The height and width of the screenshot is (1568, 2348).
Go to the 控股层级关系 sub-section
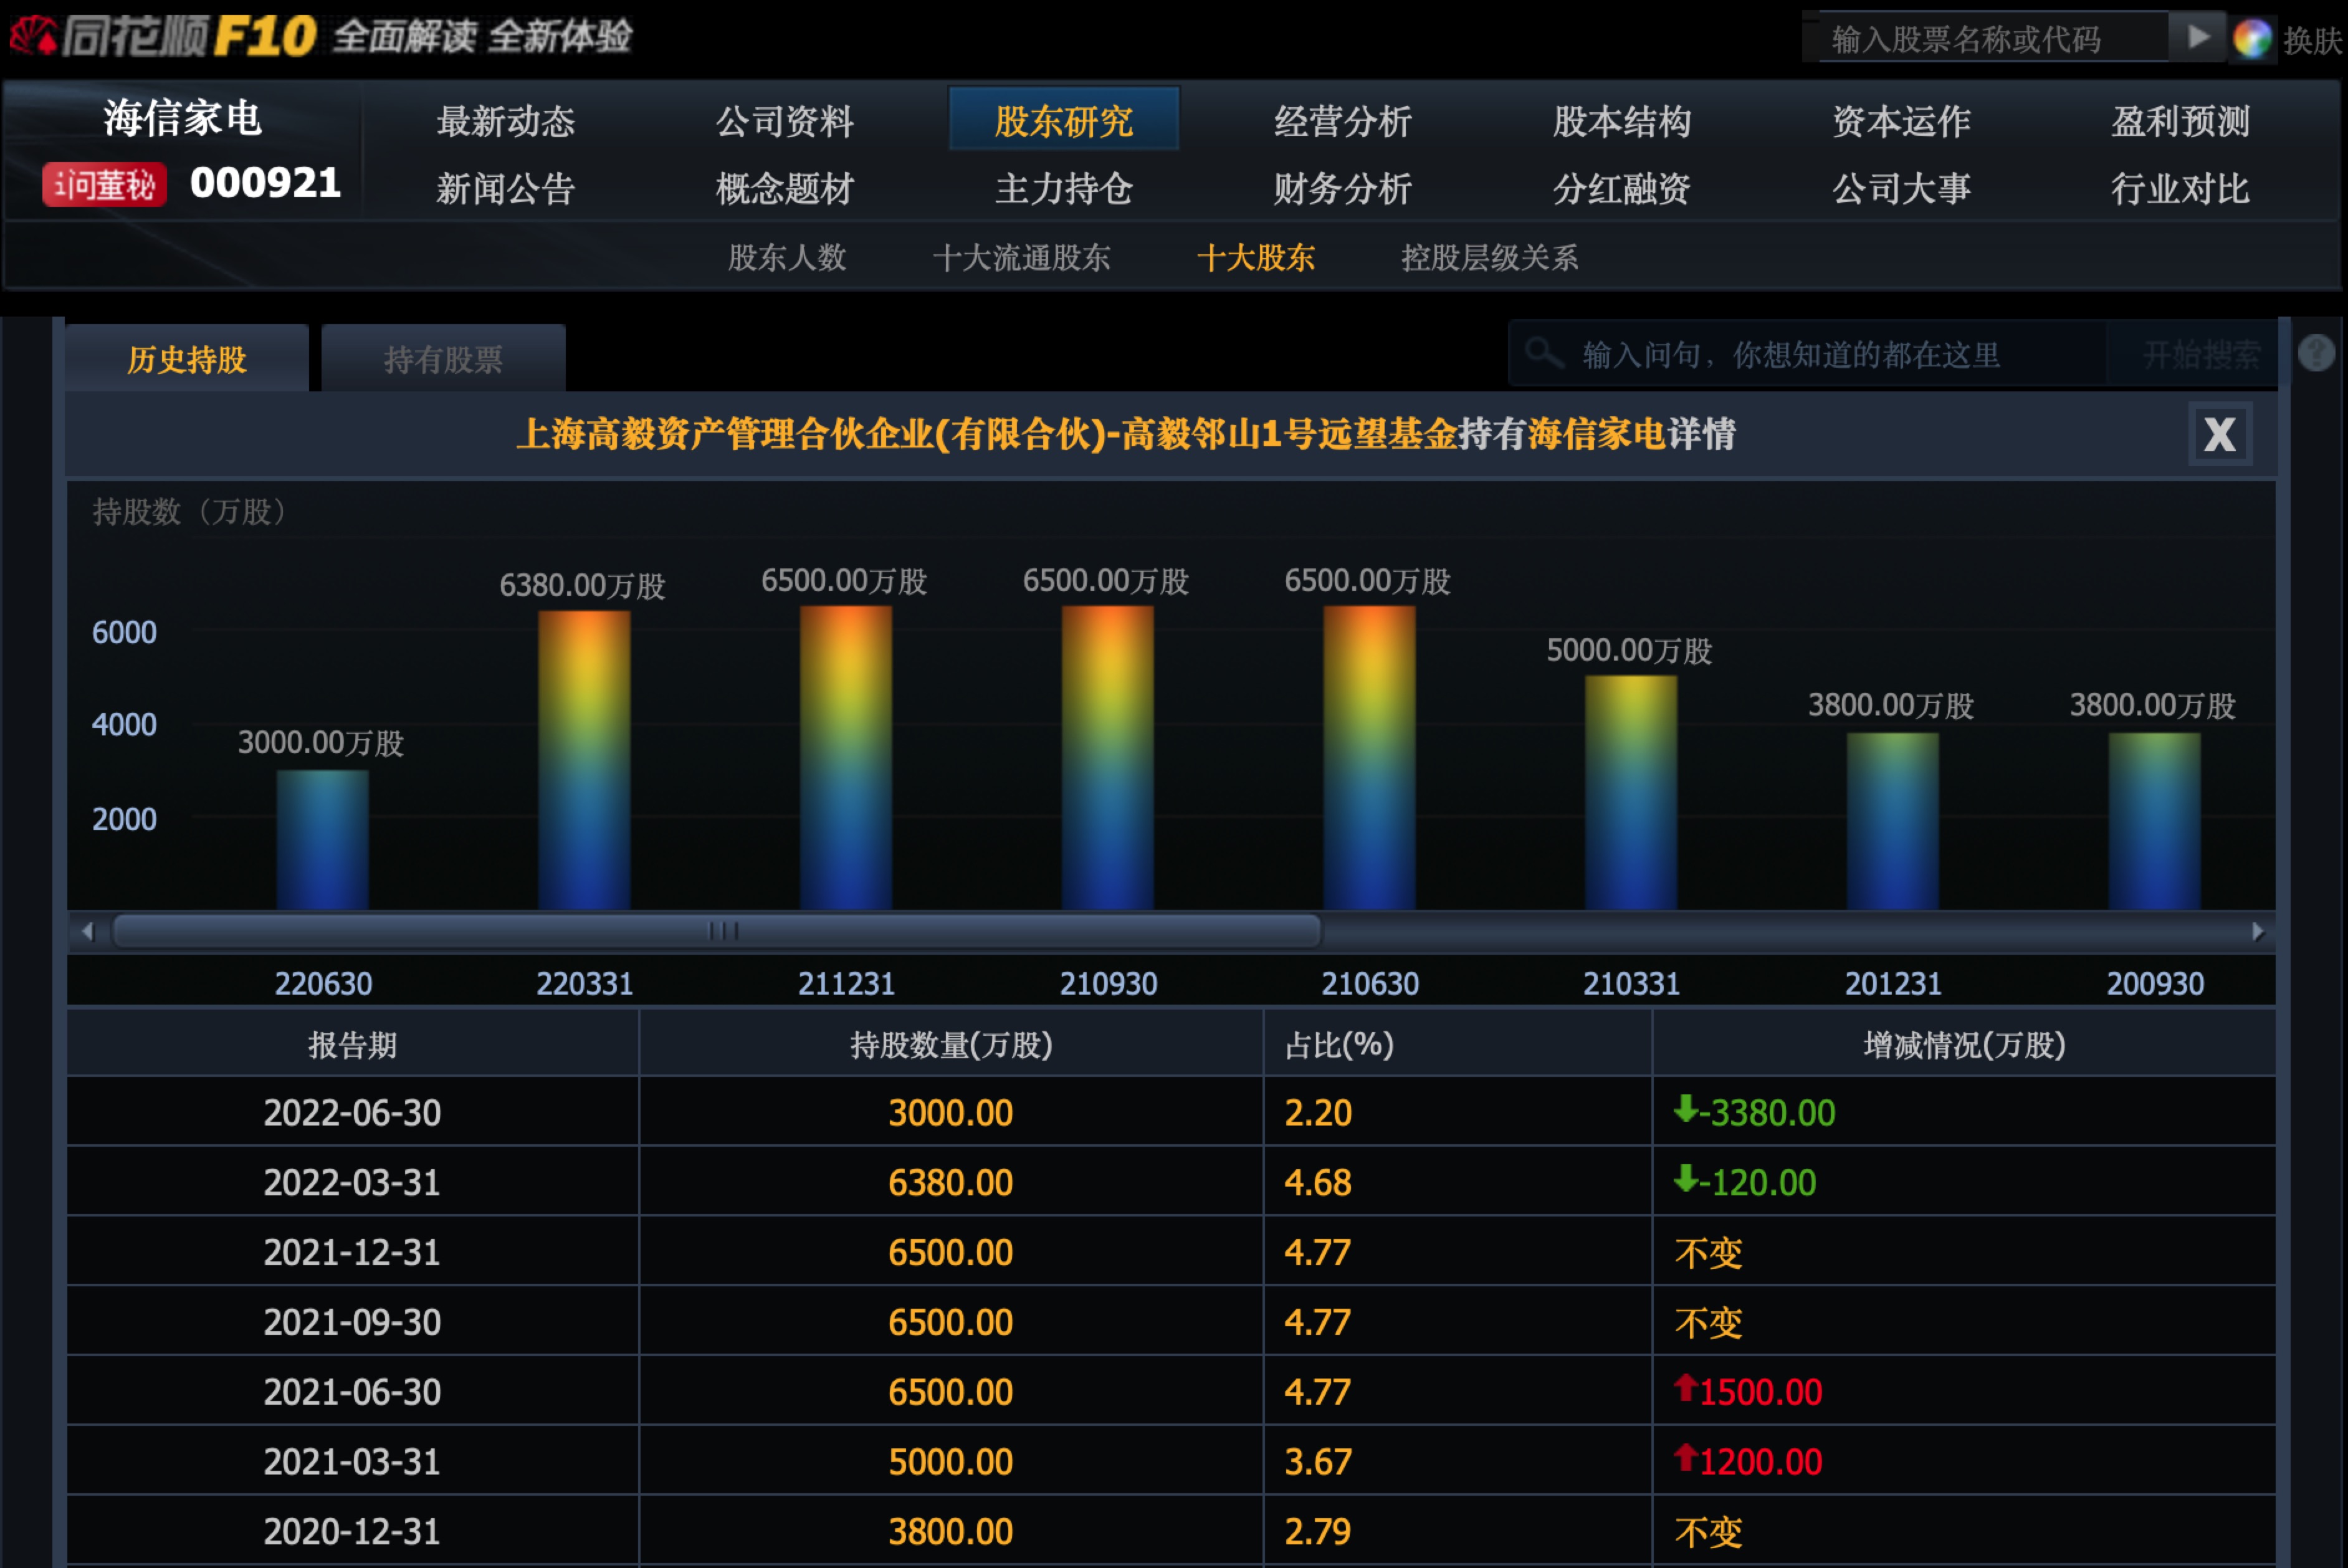[x=1489, y=258]
